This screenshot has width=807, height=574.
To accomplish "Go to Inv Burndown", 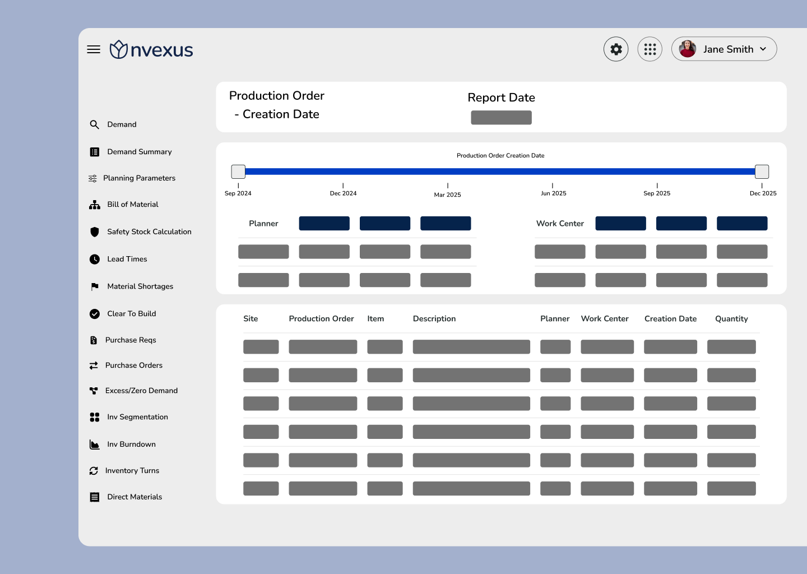I will click(x=131, y=445).
